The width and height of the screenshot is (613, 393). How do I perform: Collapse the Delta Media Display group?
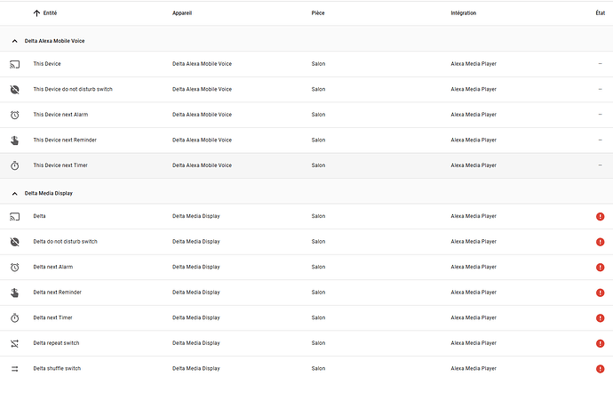[x=14, y=193]
